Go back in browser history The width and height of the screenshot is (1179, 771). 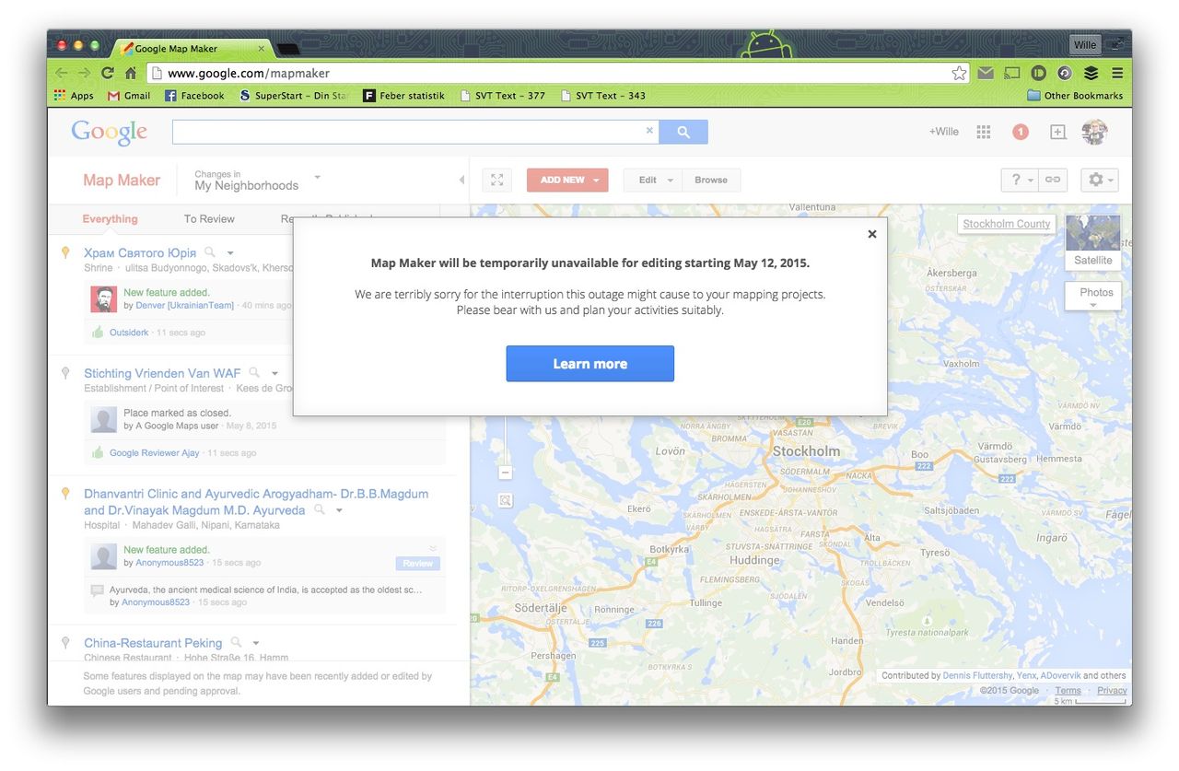pos(62,73)
